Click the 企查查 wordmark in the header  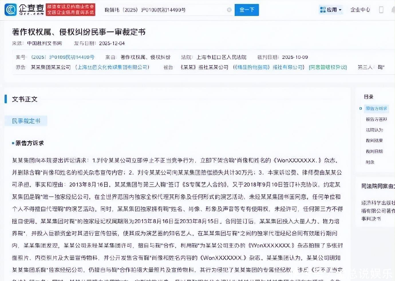coord(31,9)
